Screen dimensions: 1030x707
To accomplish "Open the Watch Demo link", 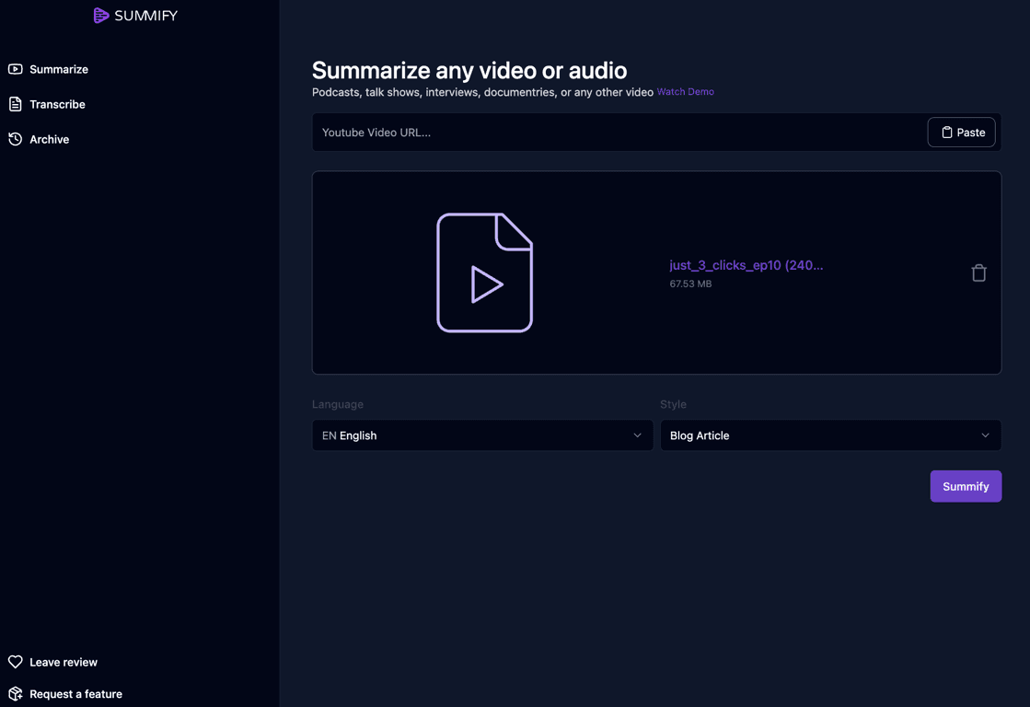I will pos(685,92).
